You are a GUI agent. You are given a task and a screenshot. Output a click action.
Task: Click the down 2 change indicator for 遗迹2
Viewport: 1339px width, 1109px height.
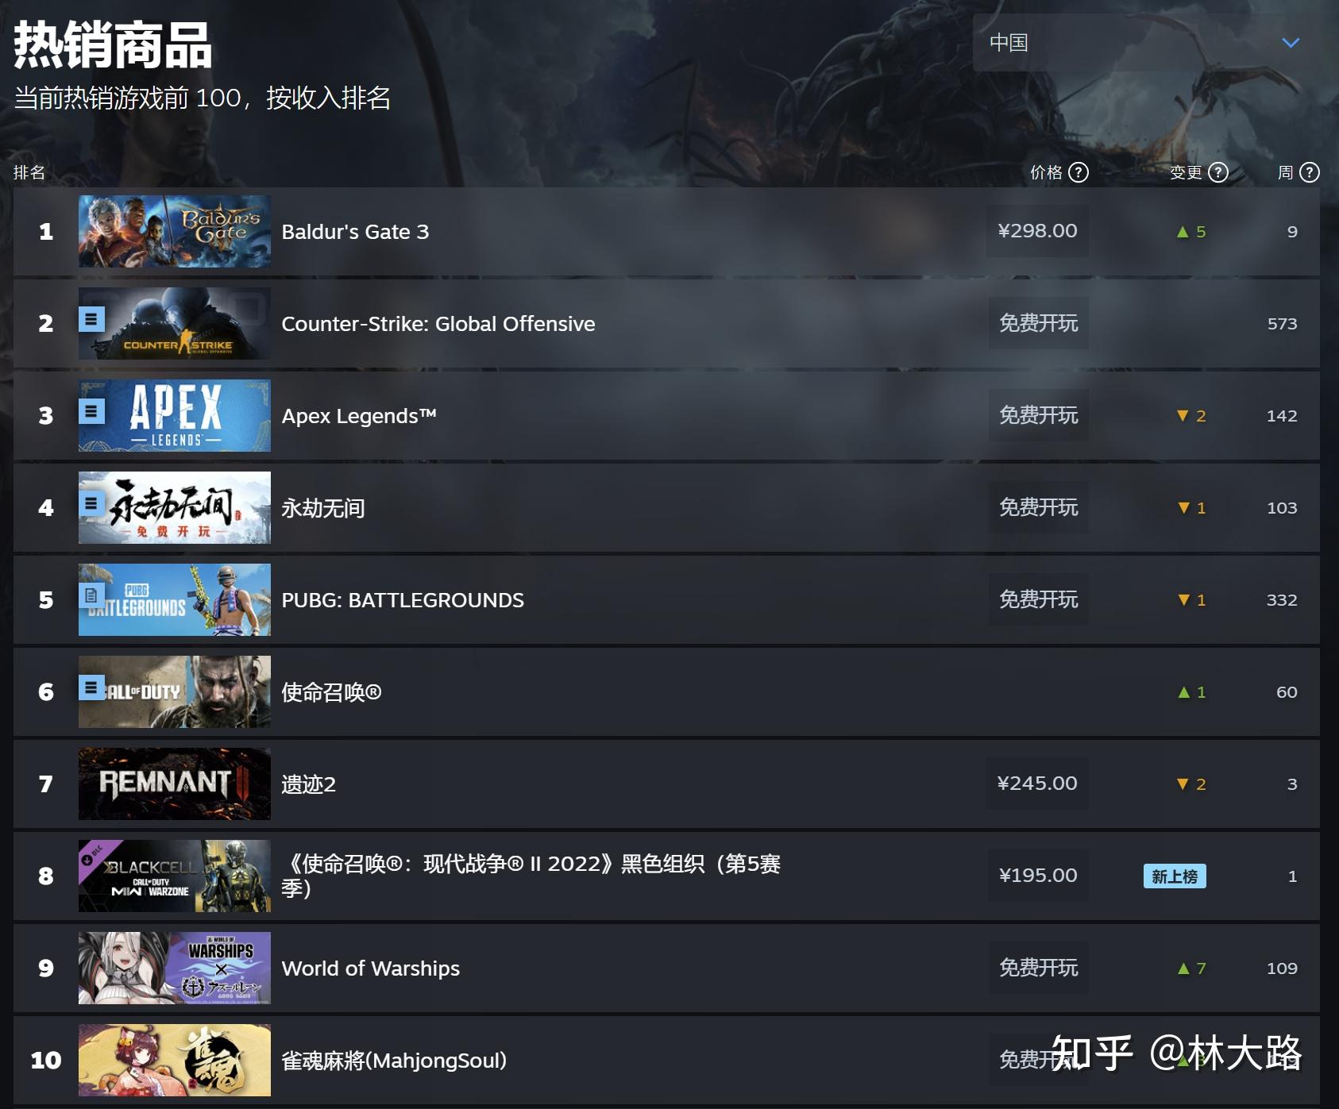1191,784
